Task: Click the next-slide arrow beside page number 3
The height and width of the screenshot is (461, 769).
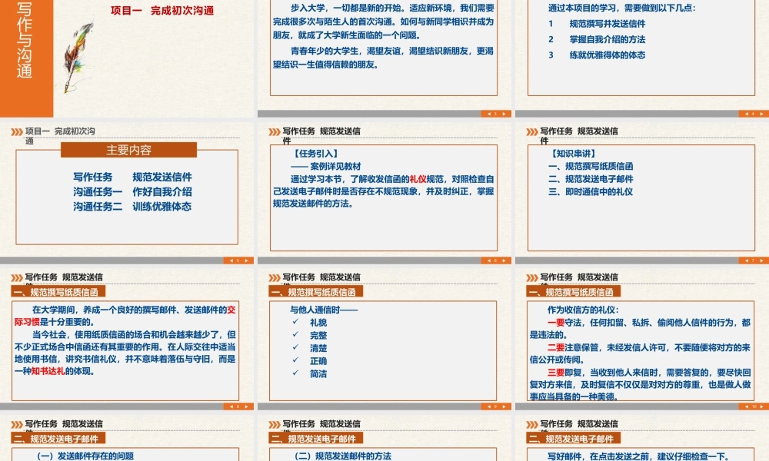Action: pyautogui.click(x=504, y=114)
